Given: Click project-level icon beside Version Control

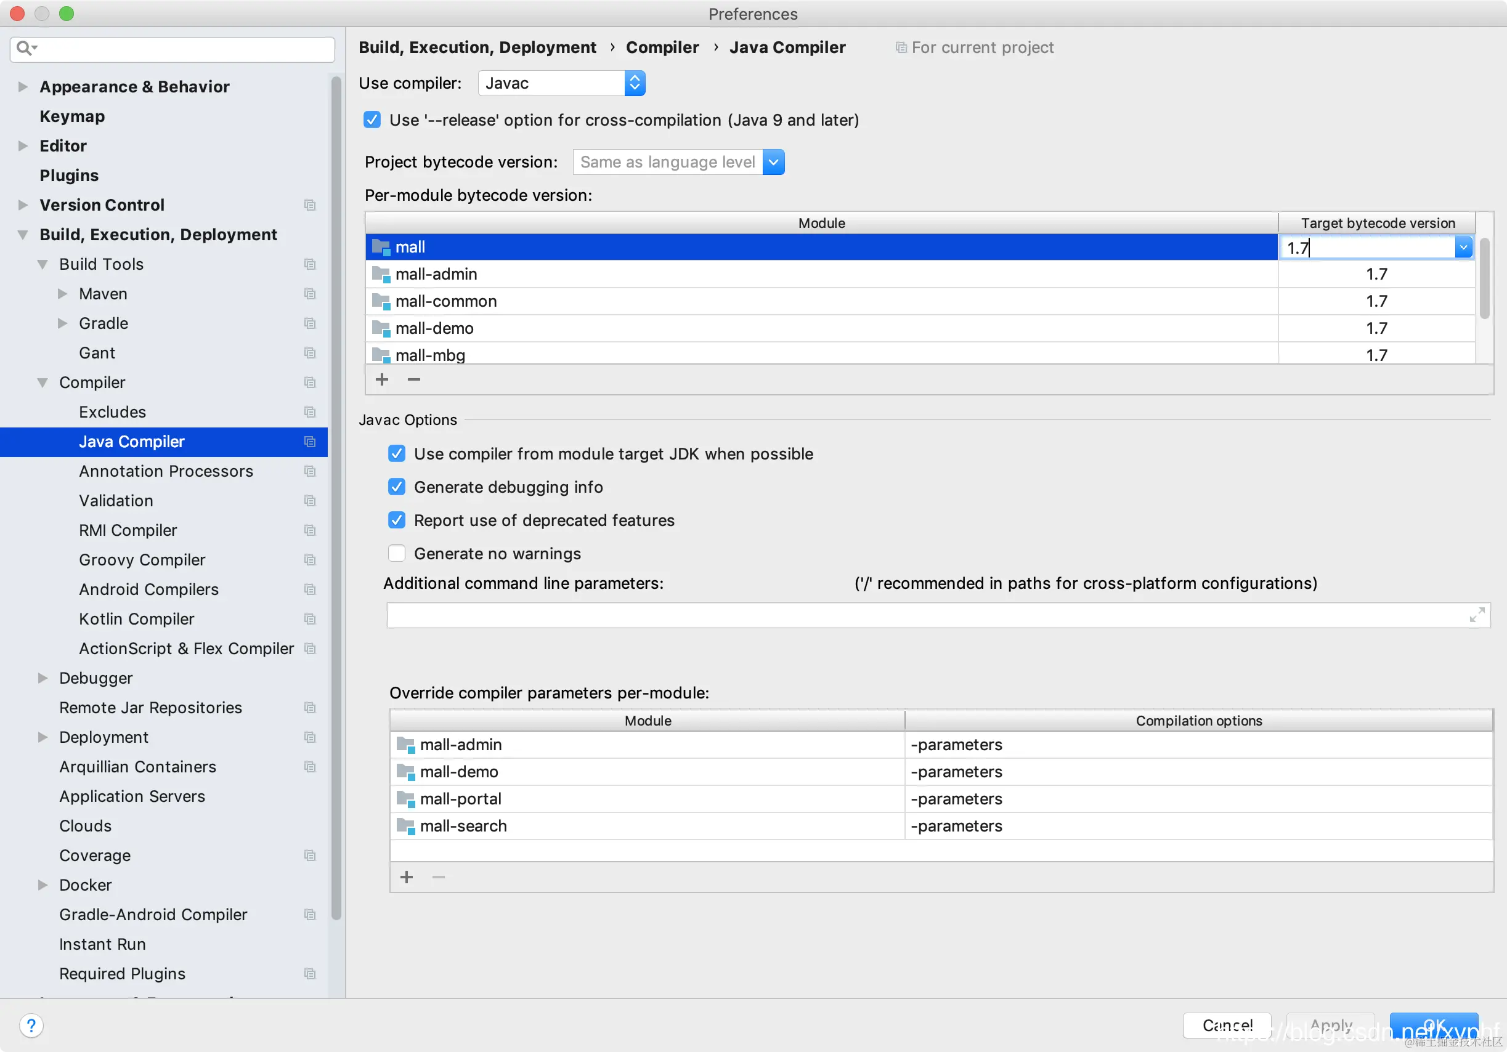Looking at the screenshot, I should 310,204.
